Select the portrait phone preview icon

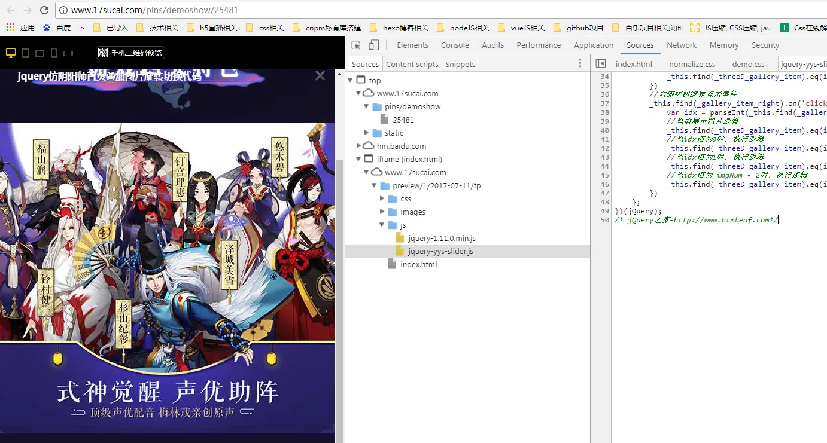(54, 53)
